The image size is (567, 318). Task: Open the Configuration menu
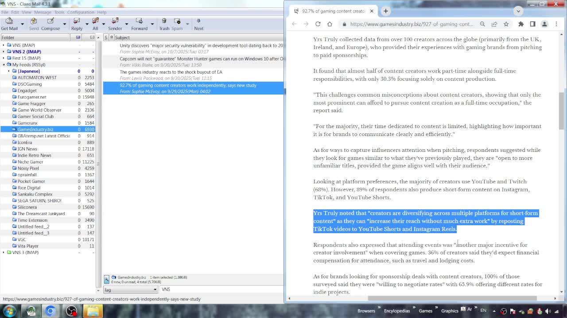tap(81, 12)
